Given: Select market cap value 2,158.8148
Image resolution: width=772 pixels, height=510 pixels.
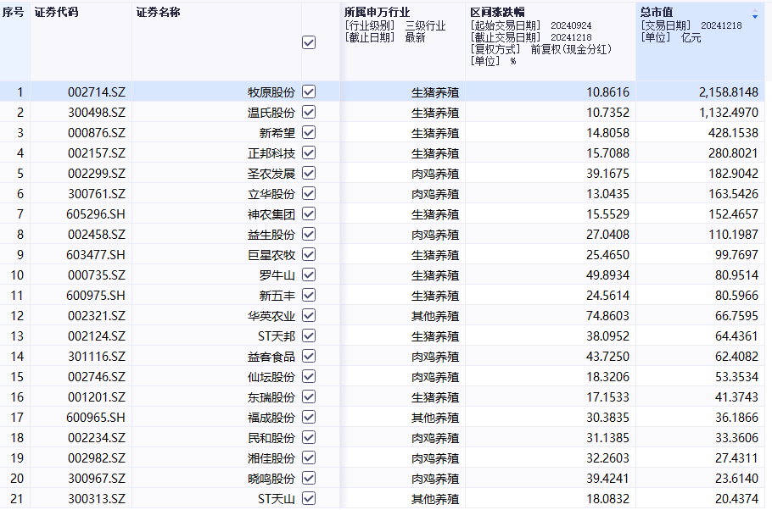Looking at the screenshot, I should click(x=724, y=91).
